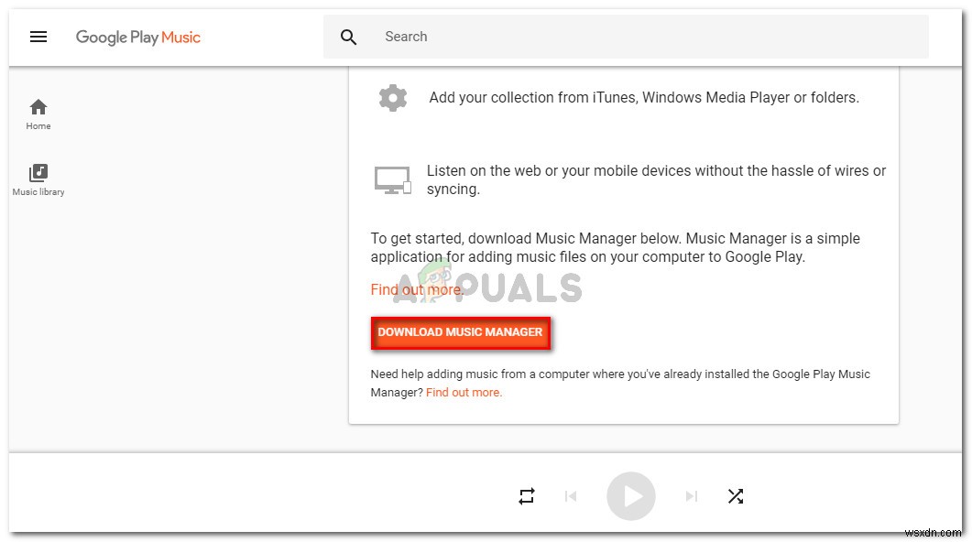Click the monitor icon beside the listening text
972x542 pixels.
coord(393,179)
